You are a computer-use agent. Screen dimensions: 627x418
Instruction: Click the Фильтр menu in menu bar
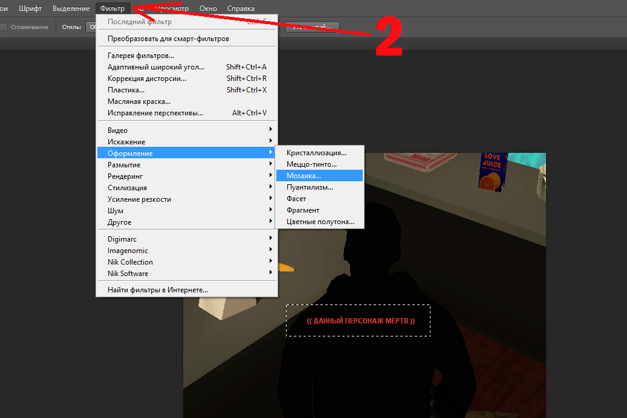[112, 8]
